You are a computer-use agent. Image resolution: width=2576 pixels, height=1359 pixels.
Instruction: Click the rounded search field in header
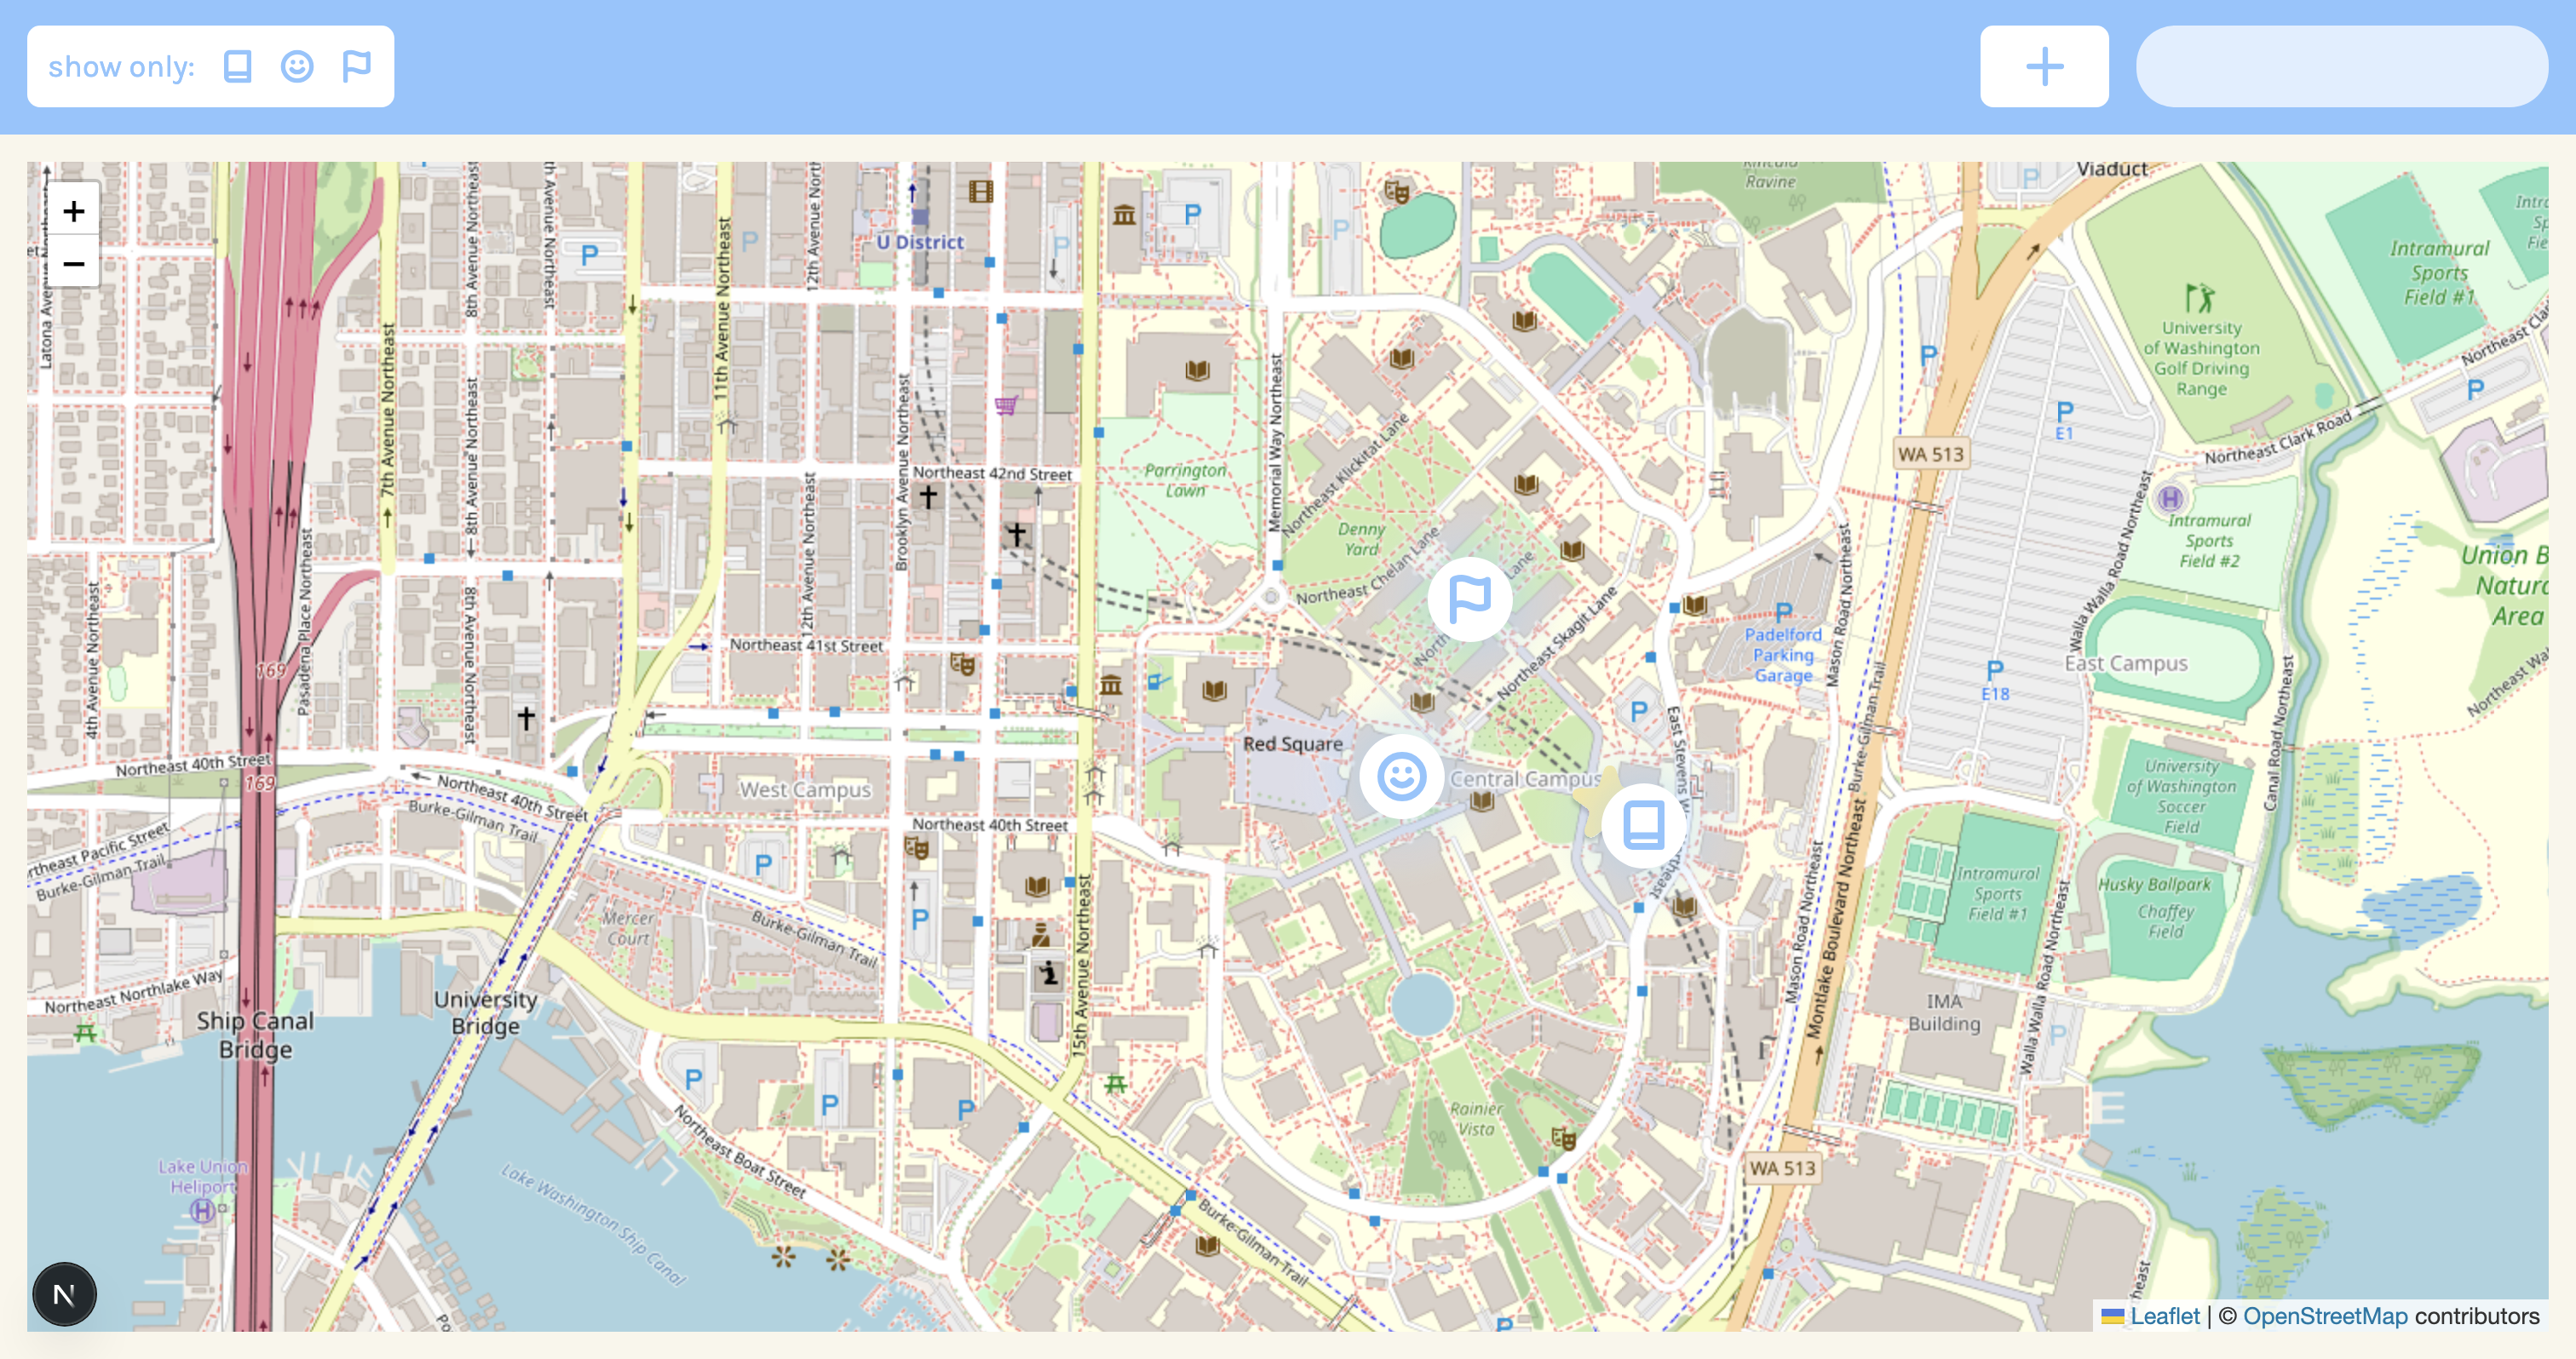coord(2340,67)
